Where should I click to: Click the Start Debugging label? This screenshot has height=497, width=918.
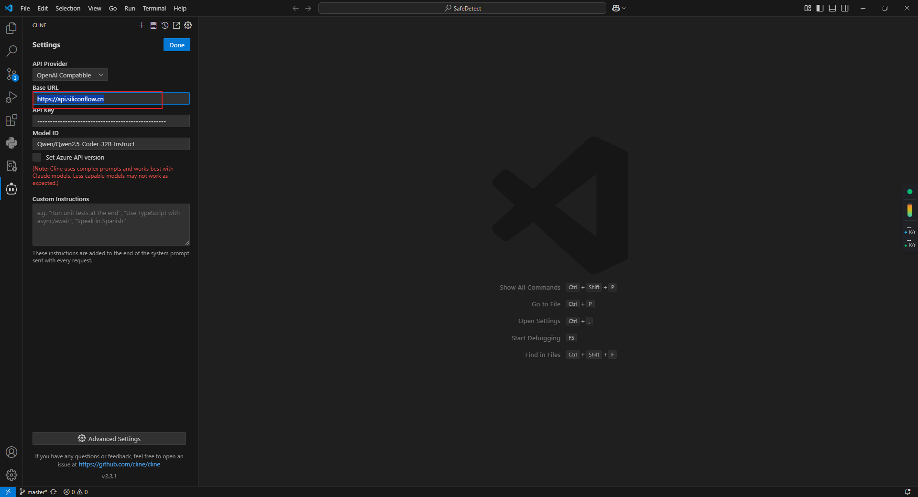[x=536, y=338]
